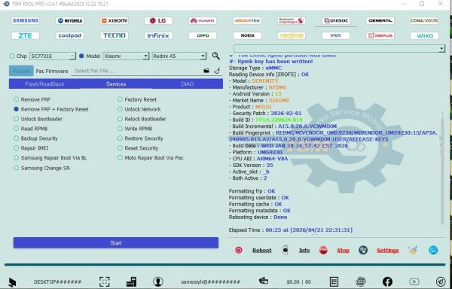Click the Reboot link below the log
The width and height of the screenshot is (452, 289).
coord(262,251)
